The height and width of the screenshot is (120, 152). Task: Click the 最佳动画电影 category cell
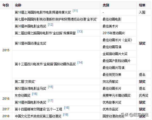pos(118,19)
